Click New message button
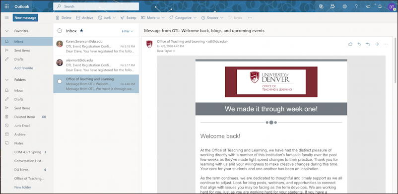398x194 pixels. click(25, 18)
